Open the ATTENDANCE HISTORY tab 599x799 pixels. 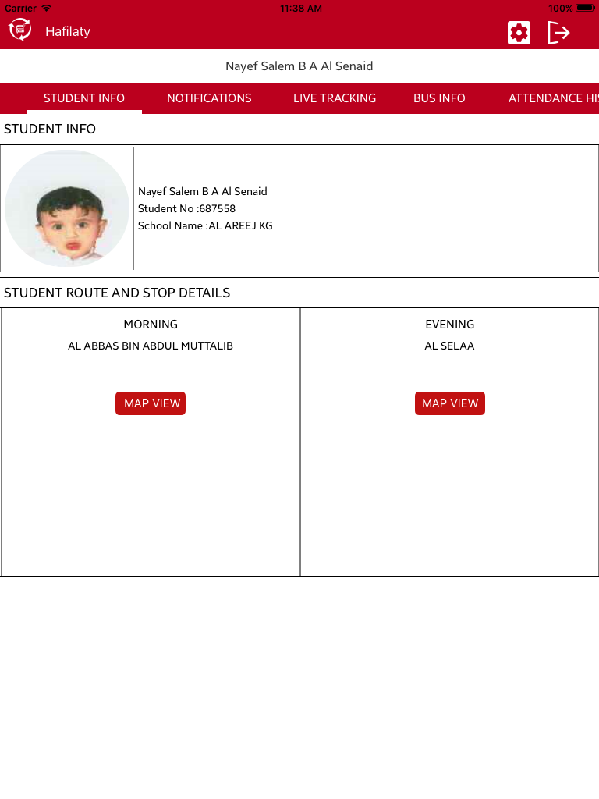(553, 98)
